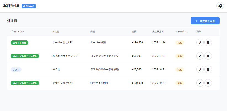
Task: Click the 案件管理 app title
Action: point(11,6)
